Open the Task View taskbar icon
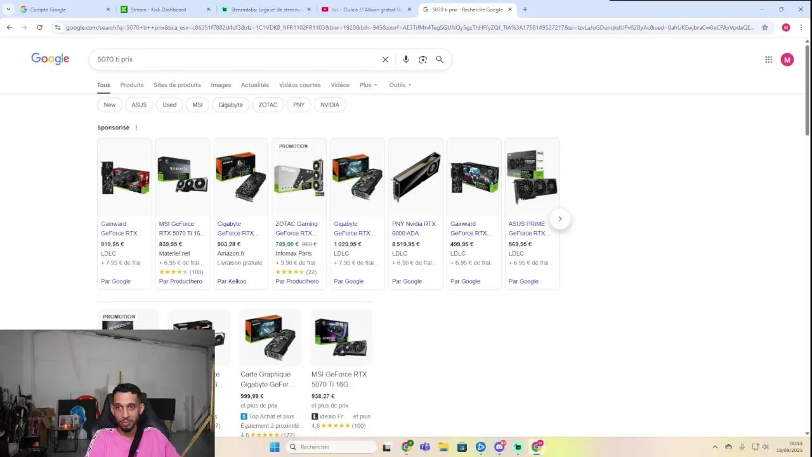Screen dimensions: 812x457 click(x=387, y=447)
